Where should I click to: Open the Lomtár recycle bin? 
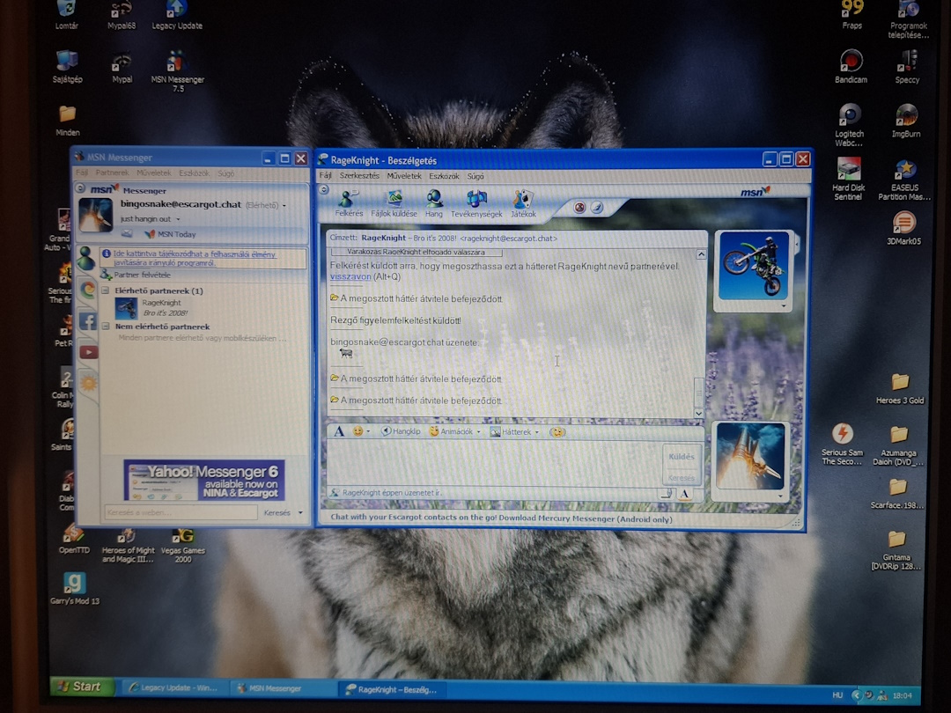coord(67,15)
